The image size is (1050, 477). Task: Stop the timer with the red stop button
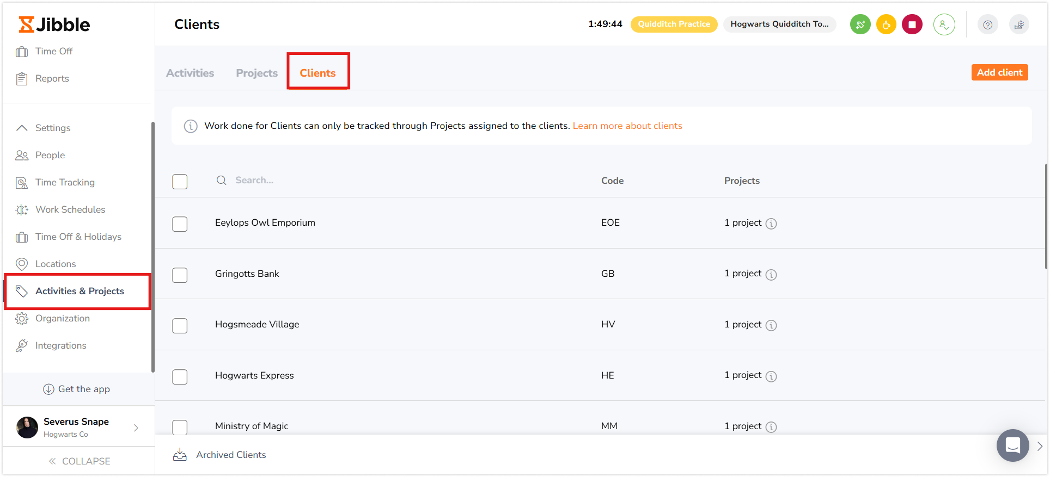pos(912,24)
